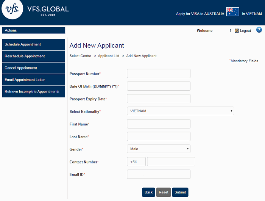Click the Contact Number input field

pyautogui.click(x=171, y=162)
